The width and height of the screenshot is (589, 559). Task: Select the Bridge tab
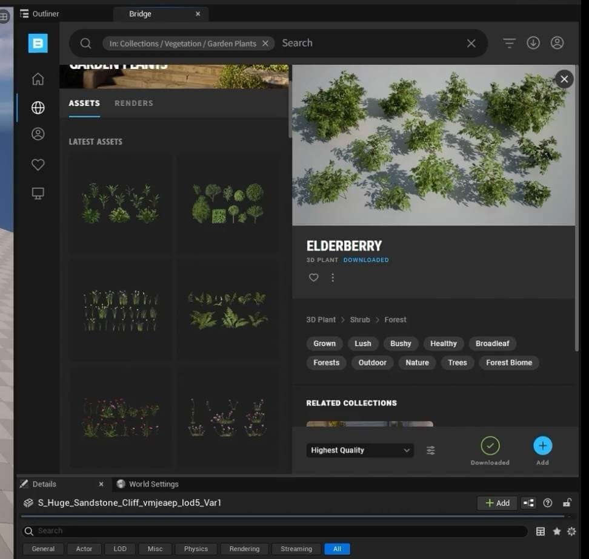coord(140,14)
